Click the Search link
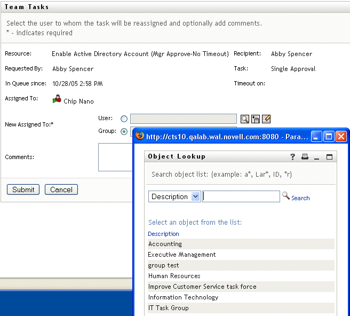The width and height of the screenshot is (350, 316). (x=300, y=198)
